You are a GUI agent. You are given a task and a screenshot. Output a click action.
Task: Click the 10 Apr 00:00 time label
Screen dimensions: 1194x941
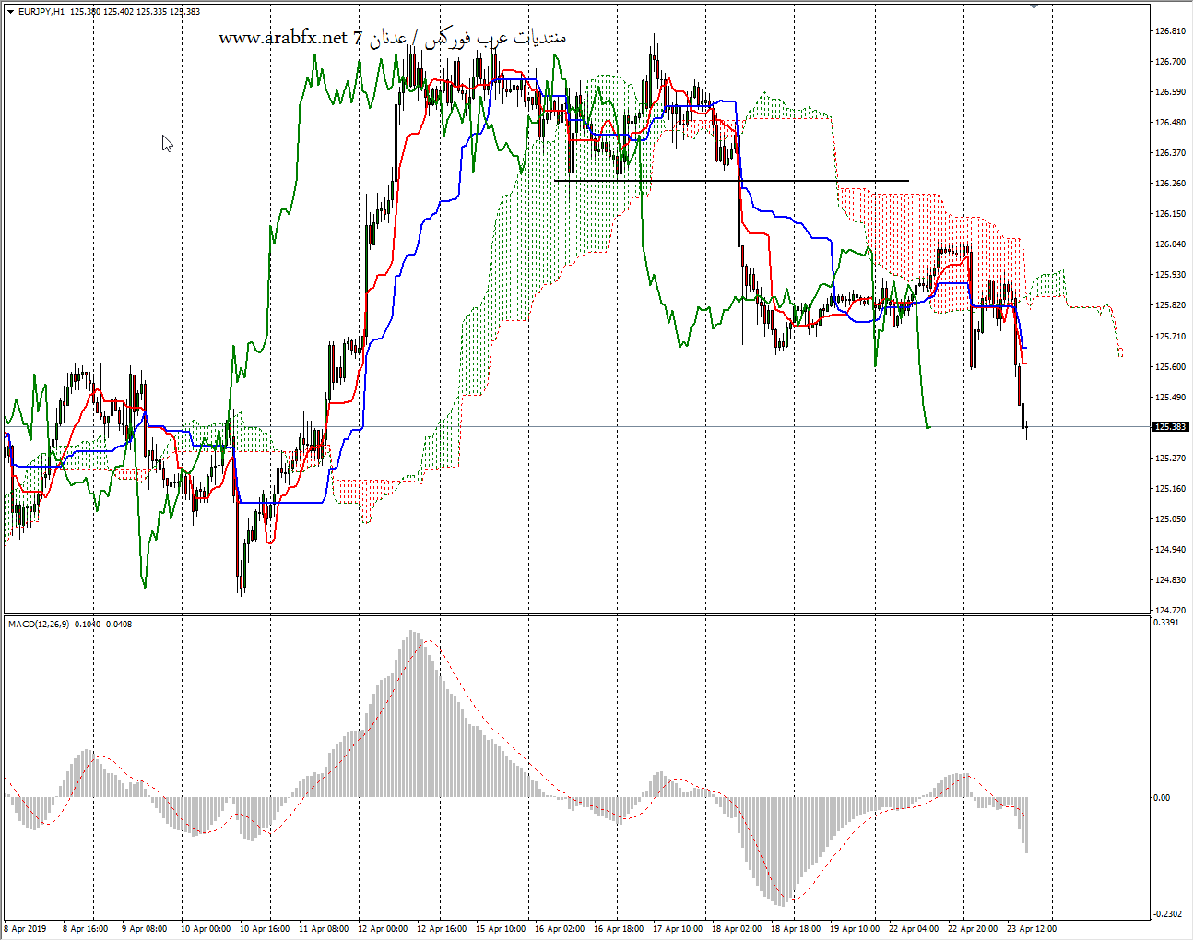pos(205,929)
